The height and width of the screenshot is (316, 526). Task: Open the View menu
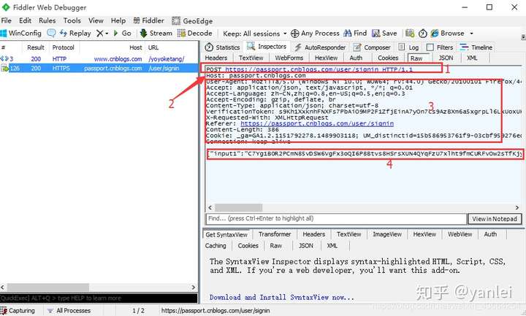tap(96, 20)
